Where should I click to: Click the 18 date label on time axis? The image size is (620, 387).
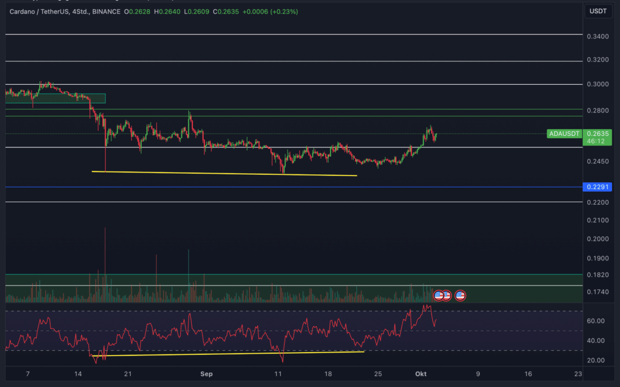(x=328, y=374)
